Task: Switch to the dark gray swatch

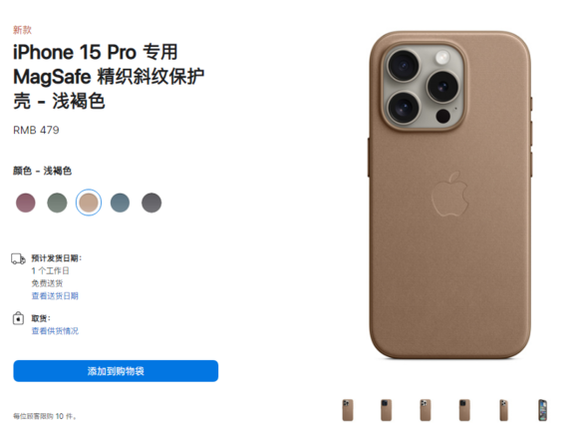Action: pyautogui.click(x=151, y=203)
